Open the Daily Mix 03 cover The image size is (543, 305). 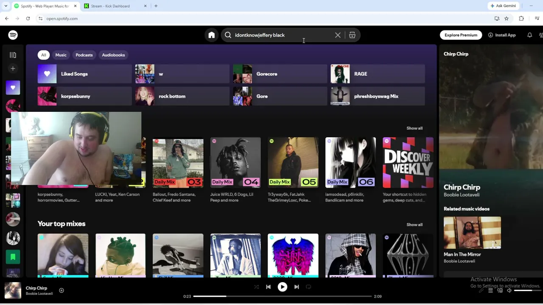click(178, 163)
